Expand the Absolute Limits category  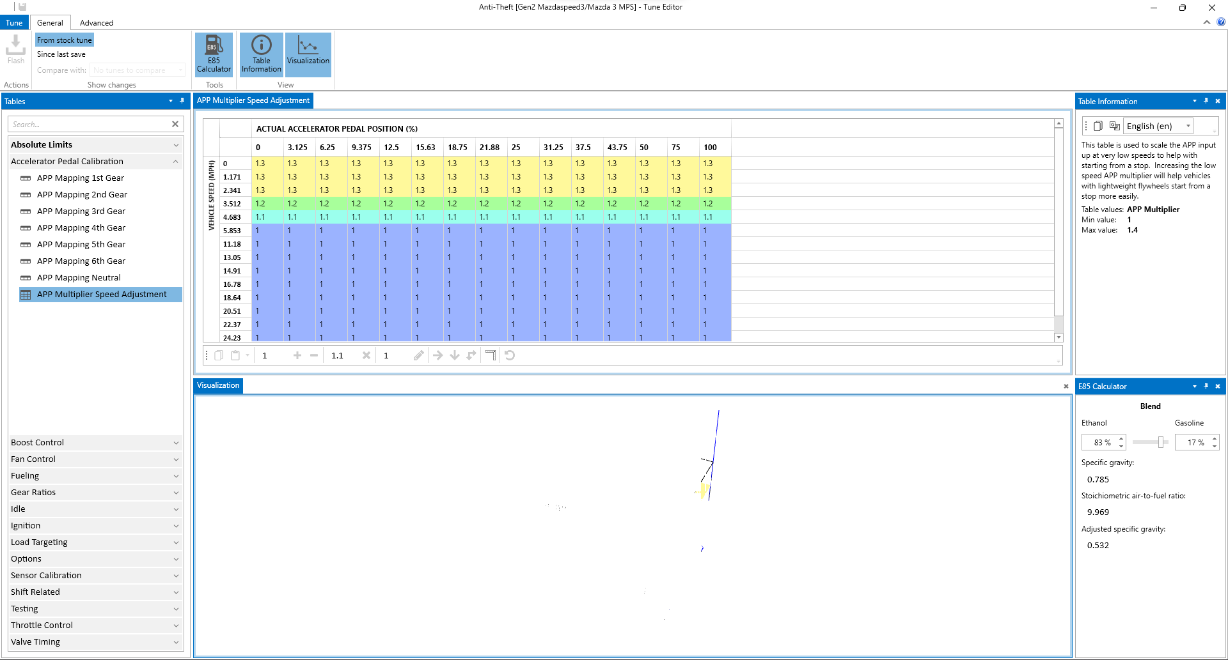[x=95, y=145]
